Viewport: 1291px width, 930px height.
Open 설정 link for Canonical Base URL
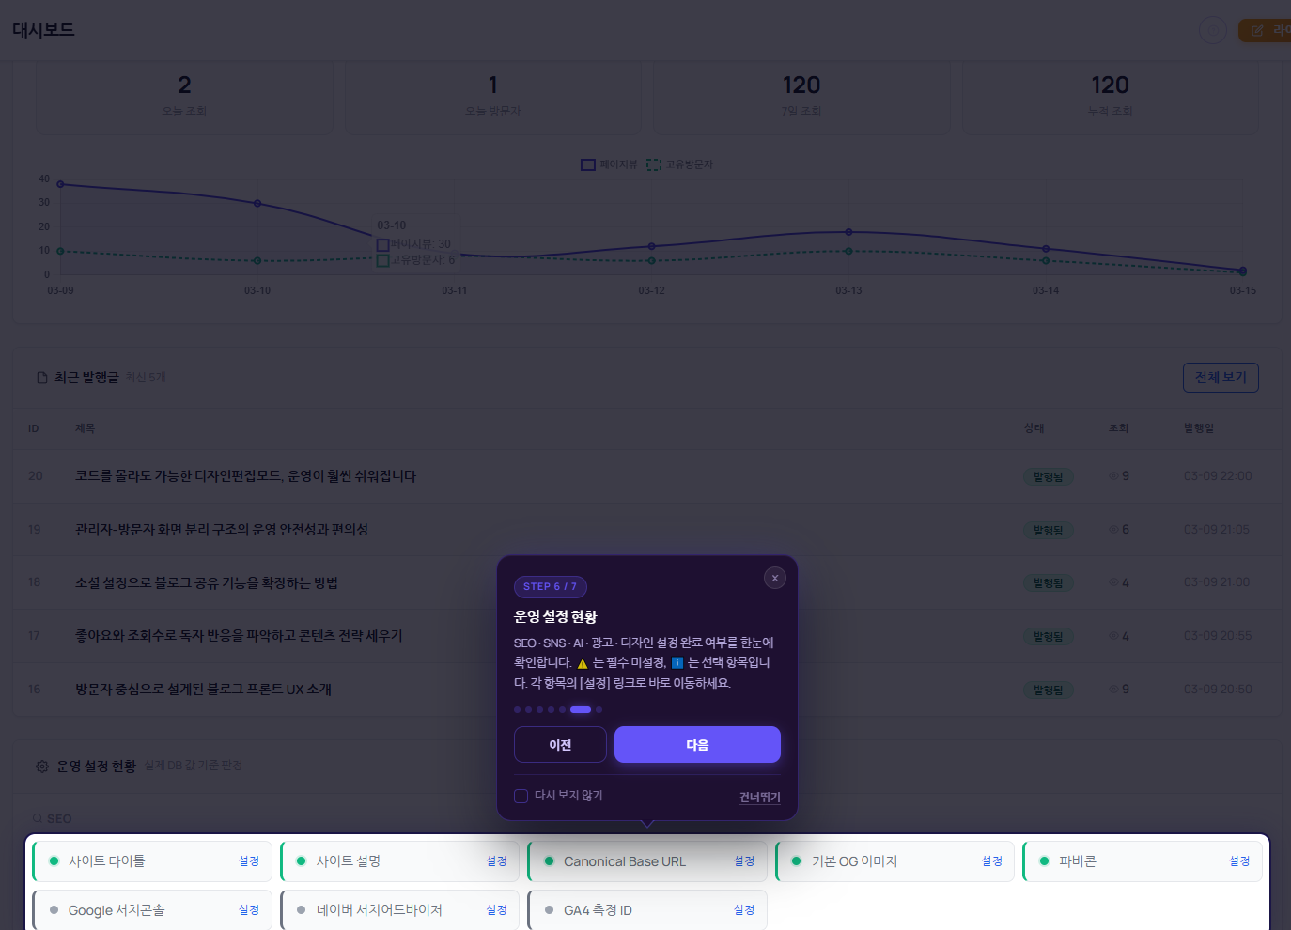(x=743, y=861)
